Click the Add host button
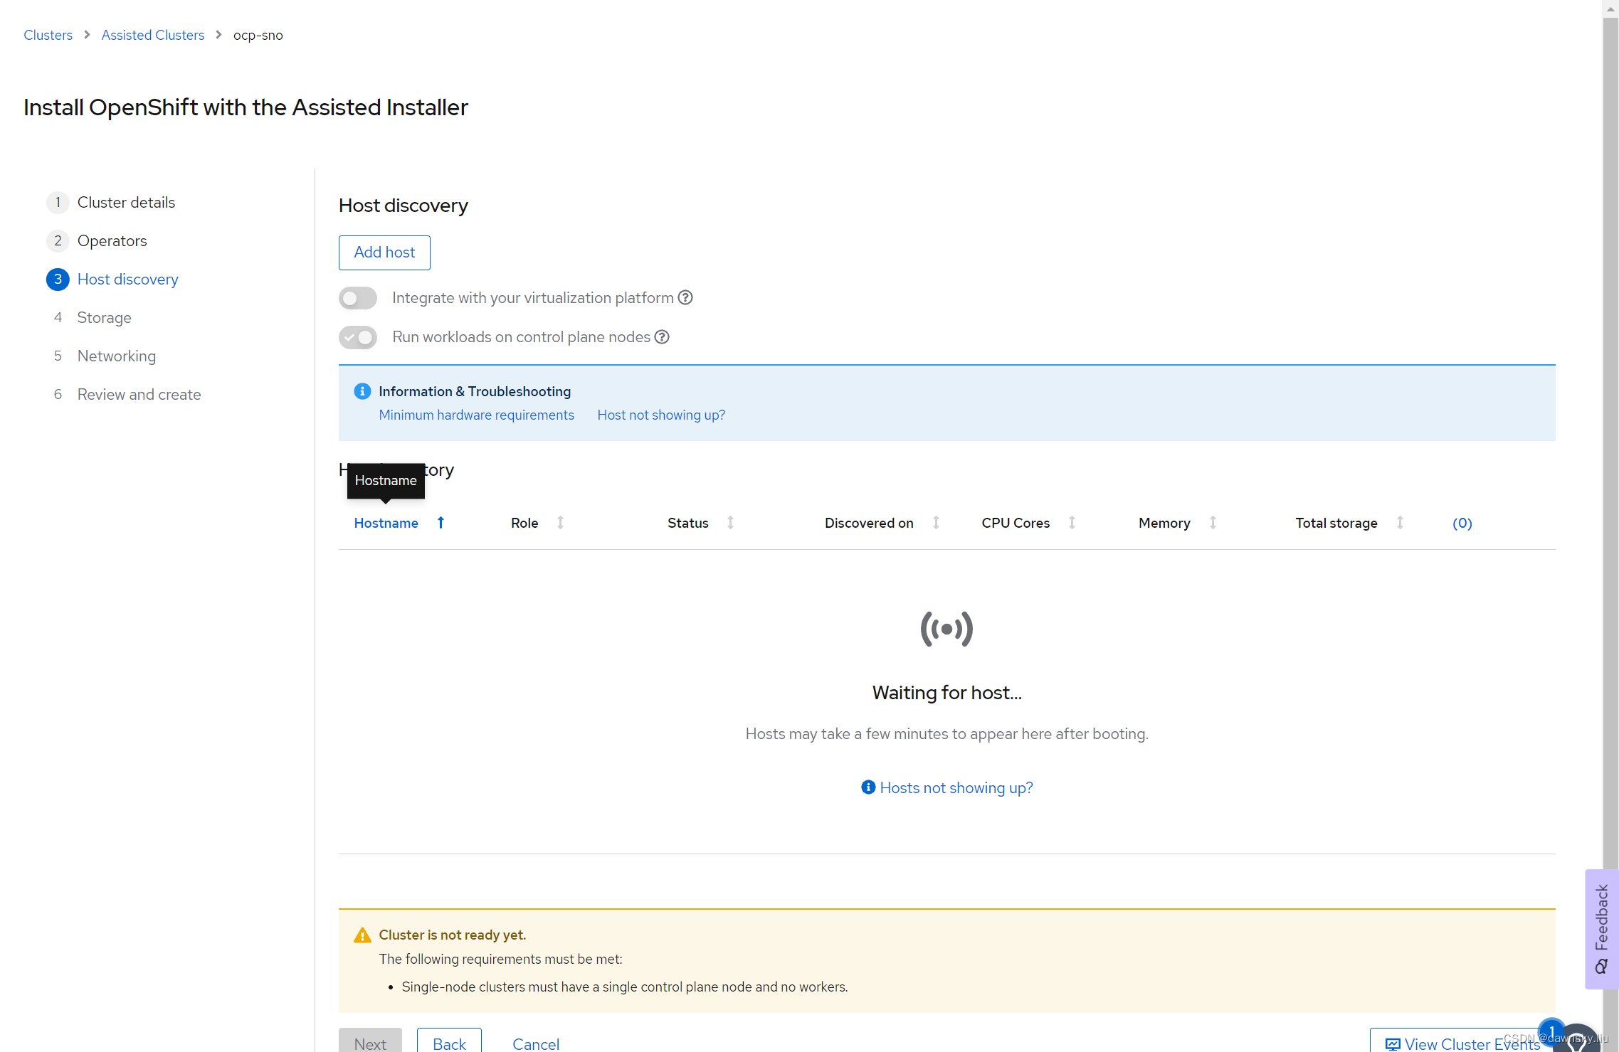Screen dimensions: 1619x1052 [x=384, y=253]
